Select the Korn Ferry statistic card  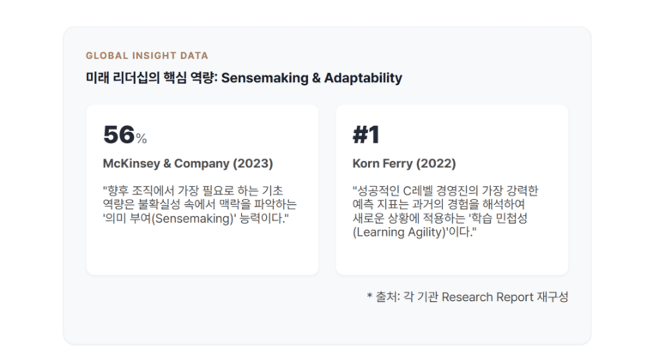click(452, 190)
